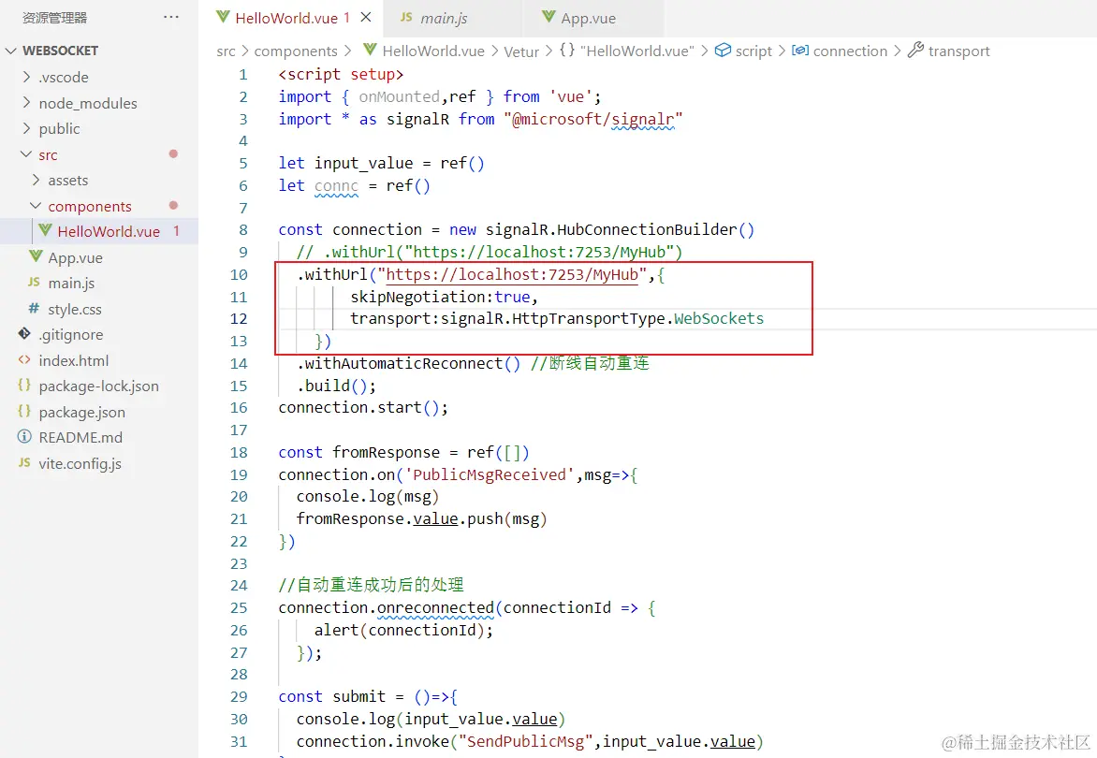The width and height of the screenshot is (1097, 758).
Task: Click '@microsoft/signalr' import string
Action: [x=592, y=120]
